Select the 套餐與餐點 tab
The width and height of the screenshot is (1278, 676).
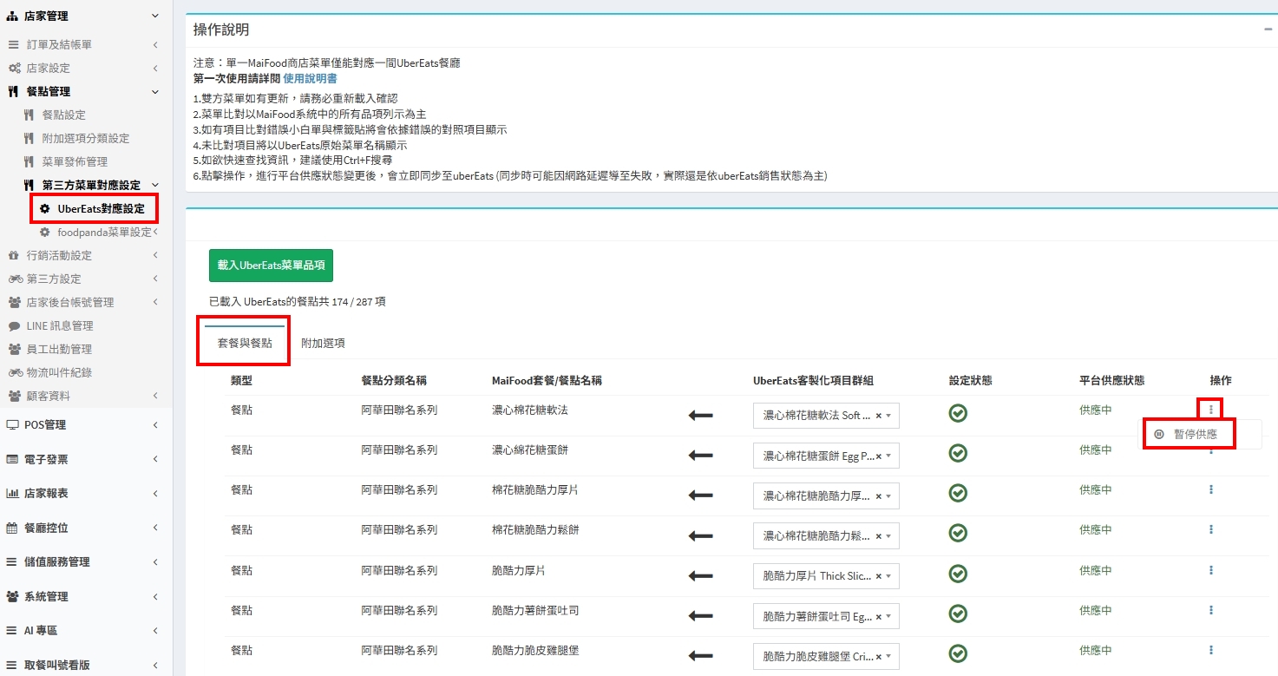pyautogui.click(x=245, y=344)
